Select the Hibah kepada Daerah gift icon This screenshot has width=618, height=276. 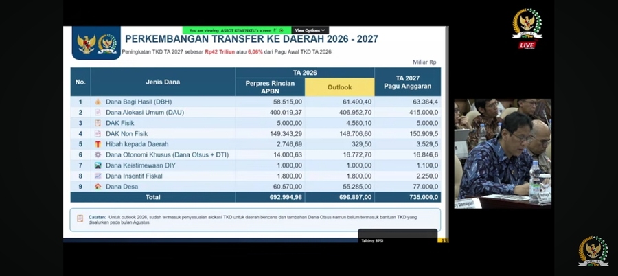pos(98,144)
